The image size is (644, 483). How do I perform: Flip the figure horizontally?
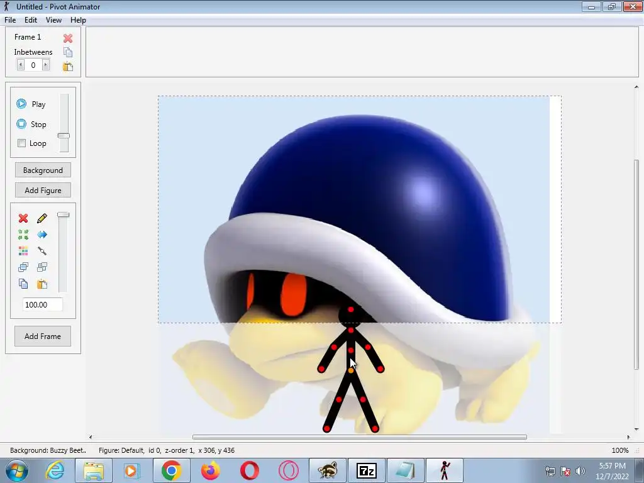click(x=42, y=235)
